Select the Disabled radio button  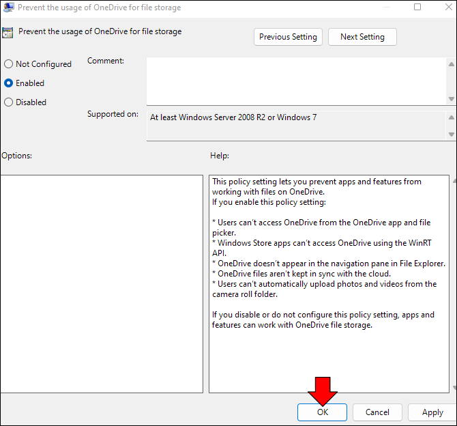pyautogui.click(x=9, y=102)
